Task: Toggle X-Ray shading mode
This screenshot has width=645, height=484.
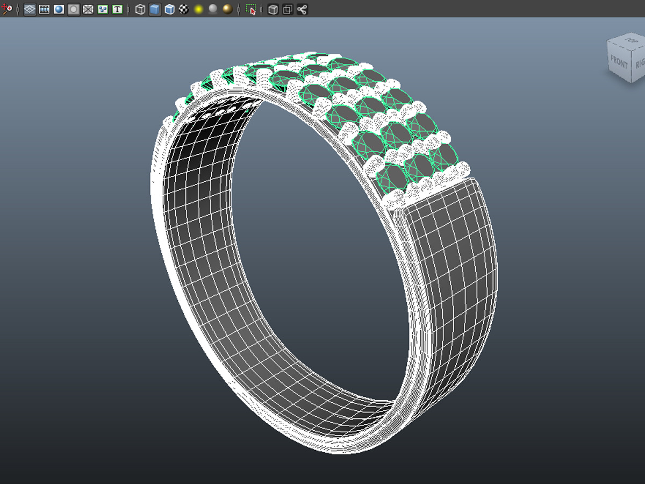Action: pos(273,9)
